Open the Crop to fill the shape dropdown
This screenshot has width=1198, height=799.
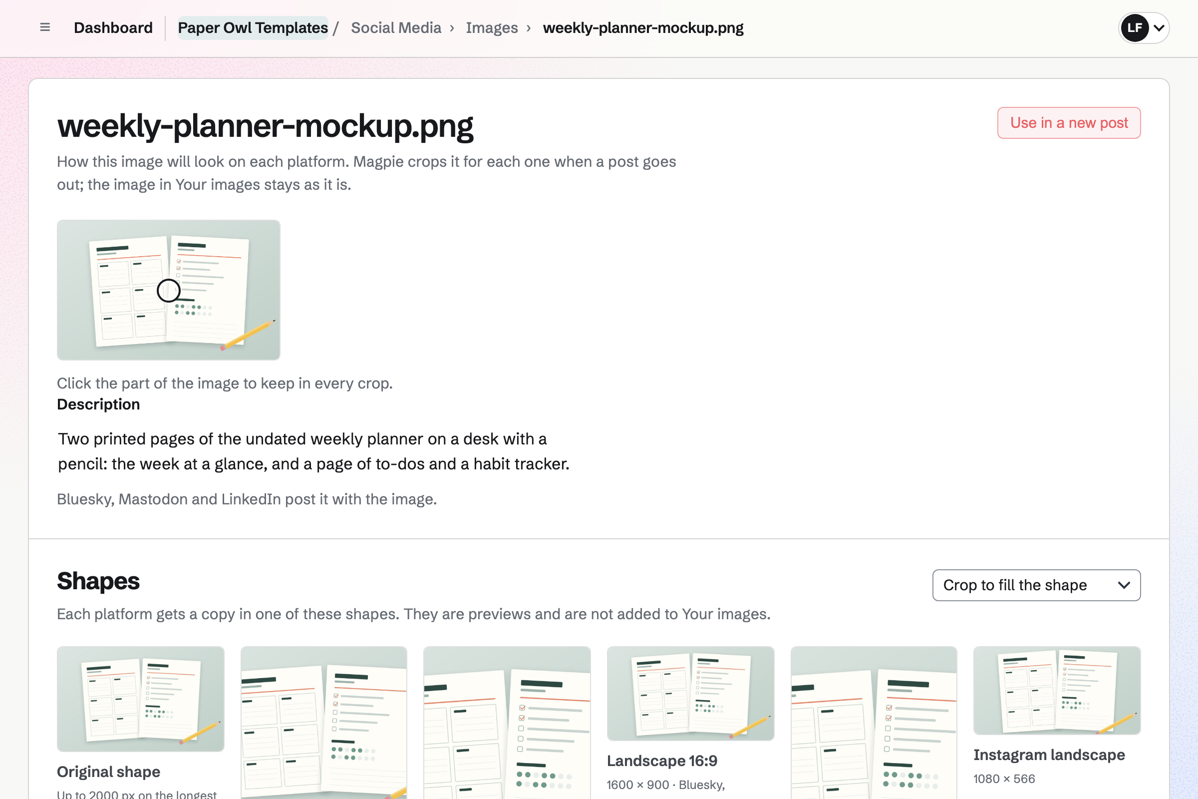pyautogui.click(x=1037, y=585)
